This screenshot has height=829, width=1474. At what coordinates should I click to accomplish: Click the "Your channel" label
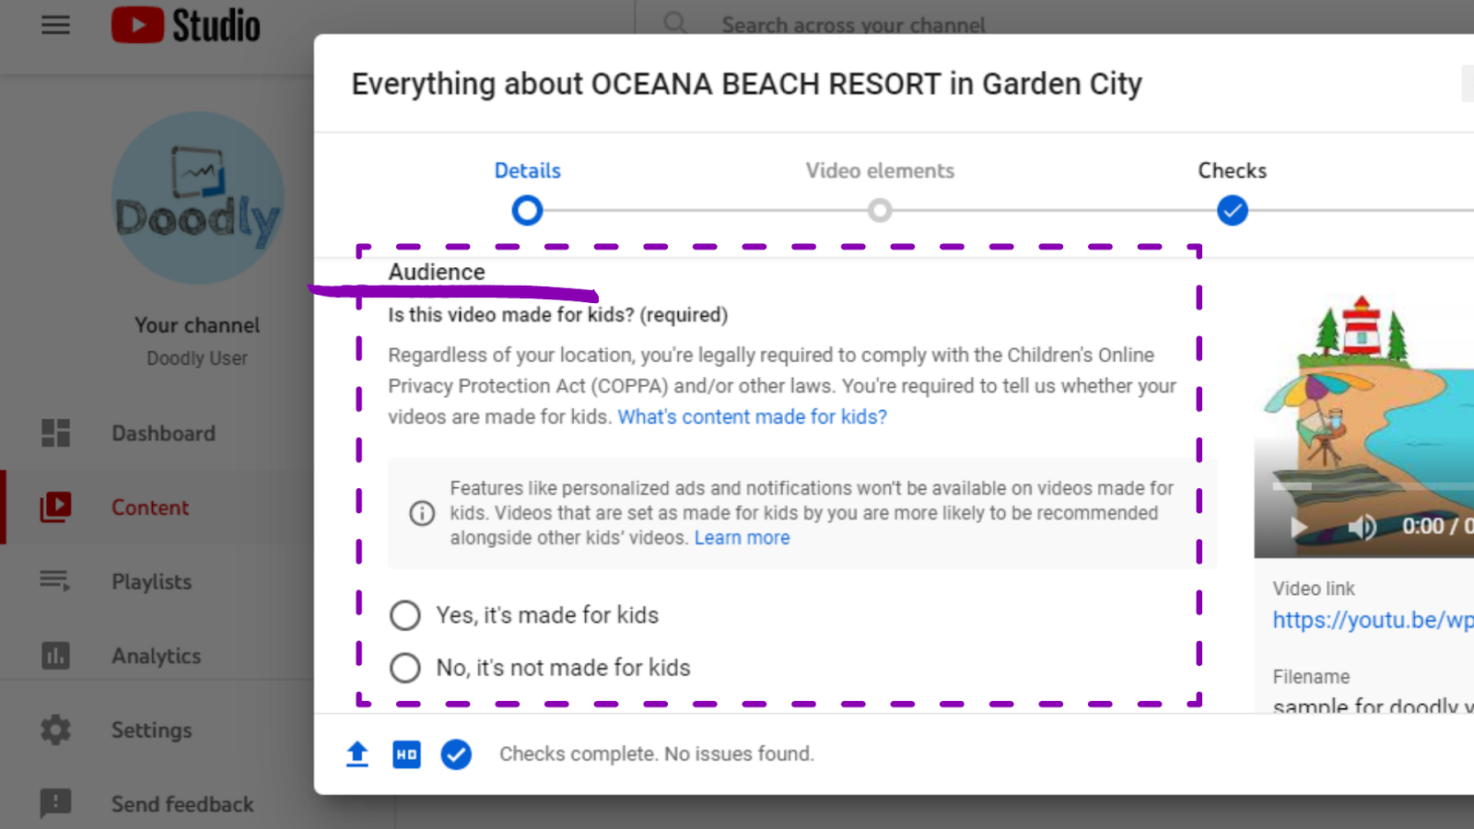(197, 325)
